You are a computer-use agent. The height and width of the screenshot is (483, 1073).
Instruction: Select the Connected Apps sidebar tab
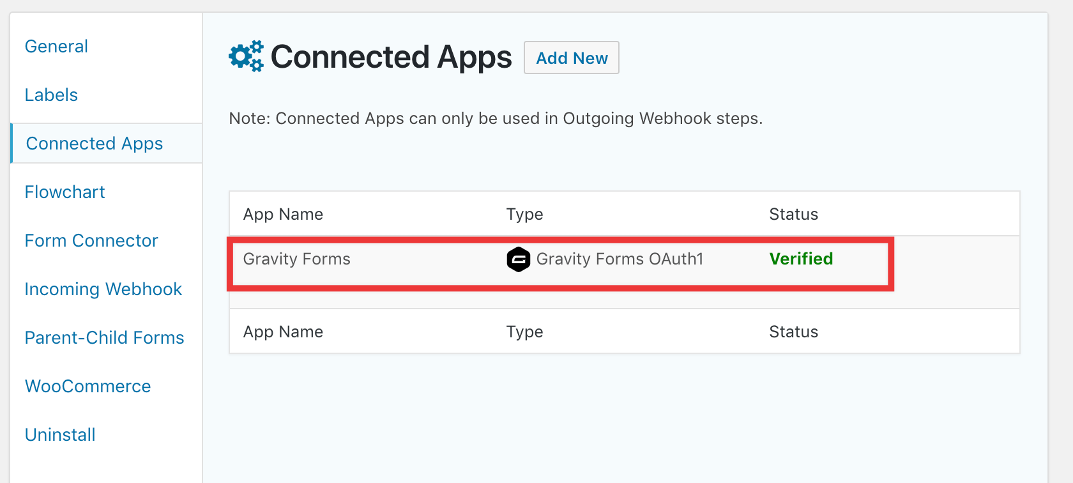point(95,144)
